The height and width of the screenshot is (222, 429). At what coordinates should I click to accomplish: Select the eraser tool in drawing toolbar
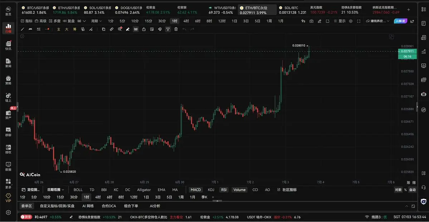pos(127,29)
